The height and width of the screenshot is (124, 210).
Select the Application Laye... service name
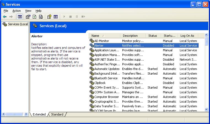click(x=107, y=50)
